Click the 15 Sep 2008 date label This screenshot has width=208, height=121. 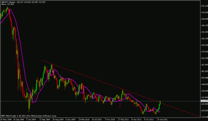pos(19,119)
